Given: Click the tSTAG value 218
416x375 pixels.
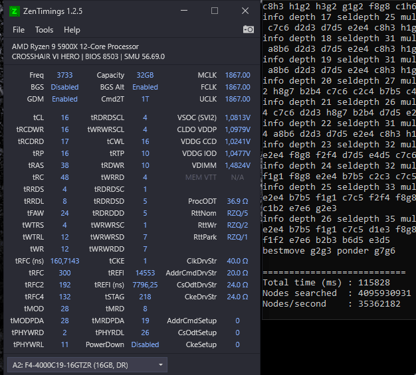Looking at the screenshot, I should click(x=145, y=297).
